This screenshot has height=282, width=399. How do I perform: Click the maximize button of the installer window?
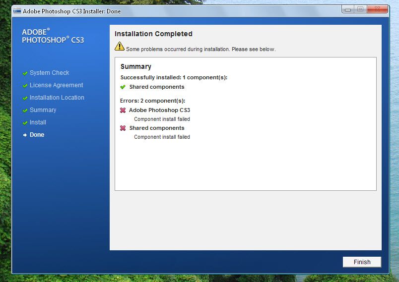point(360,9)
